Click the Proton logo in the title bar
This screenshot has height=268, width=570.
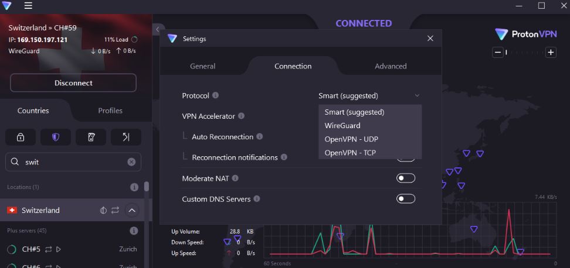(6, 6)
